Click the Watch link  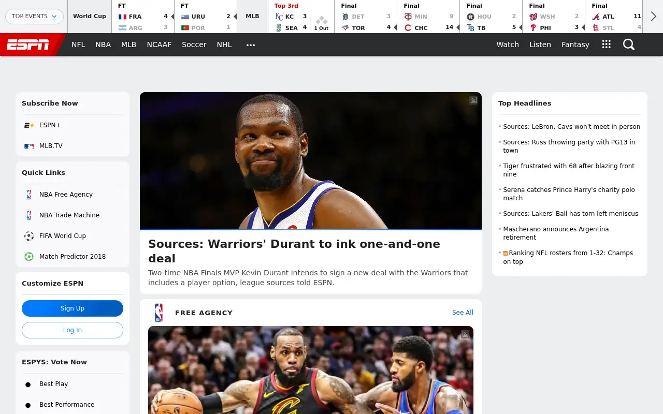tap(508, 45)
